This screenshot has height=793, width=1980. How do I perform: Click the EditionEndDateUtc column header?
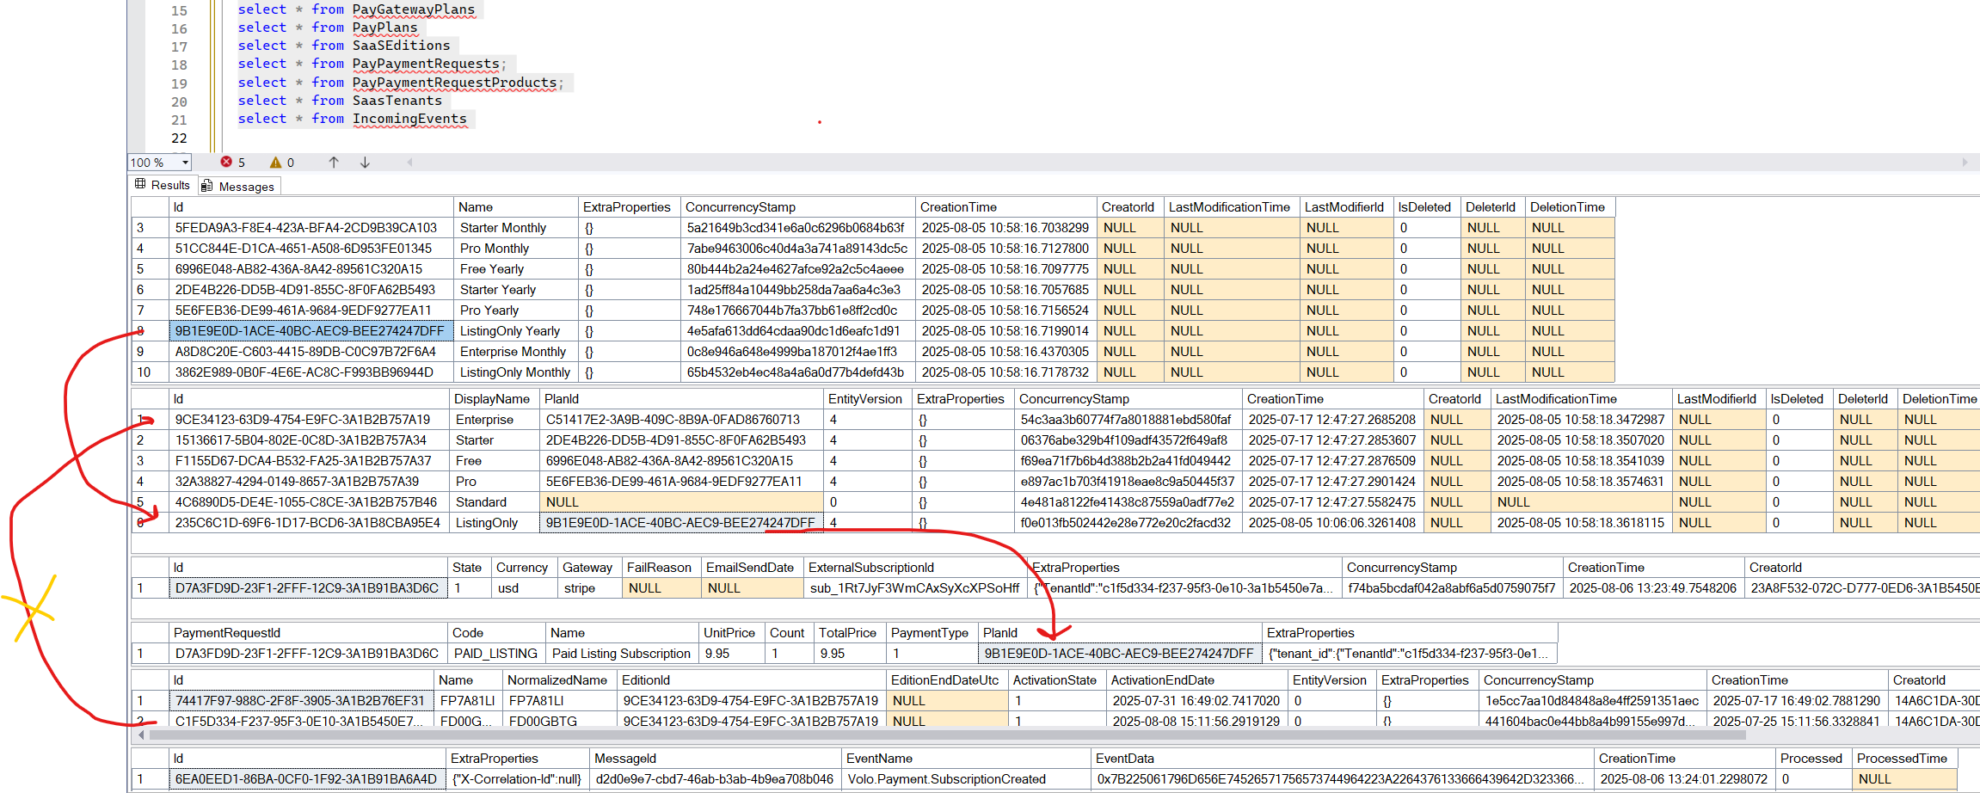[947, 680]
